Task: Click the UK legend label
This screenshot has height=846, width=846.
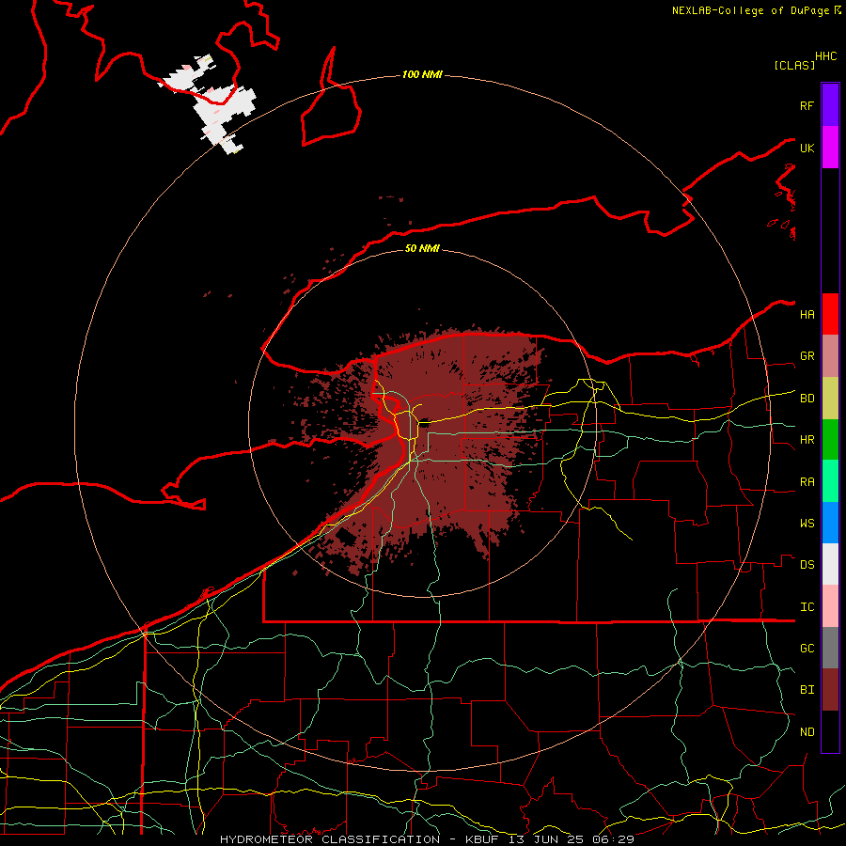Action: (807, 148)
